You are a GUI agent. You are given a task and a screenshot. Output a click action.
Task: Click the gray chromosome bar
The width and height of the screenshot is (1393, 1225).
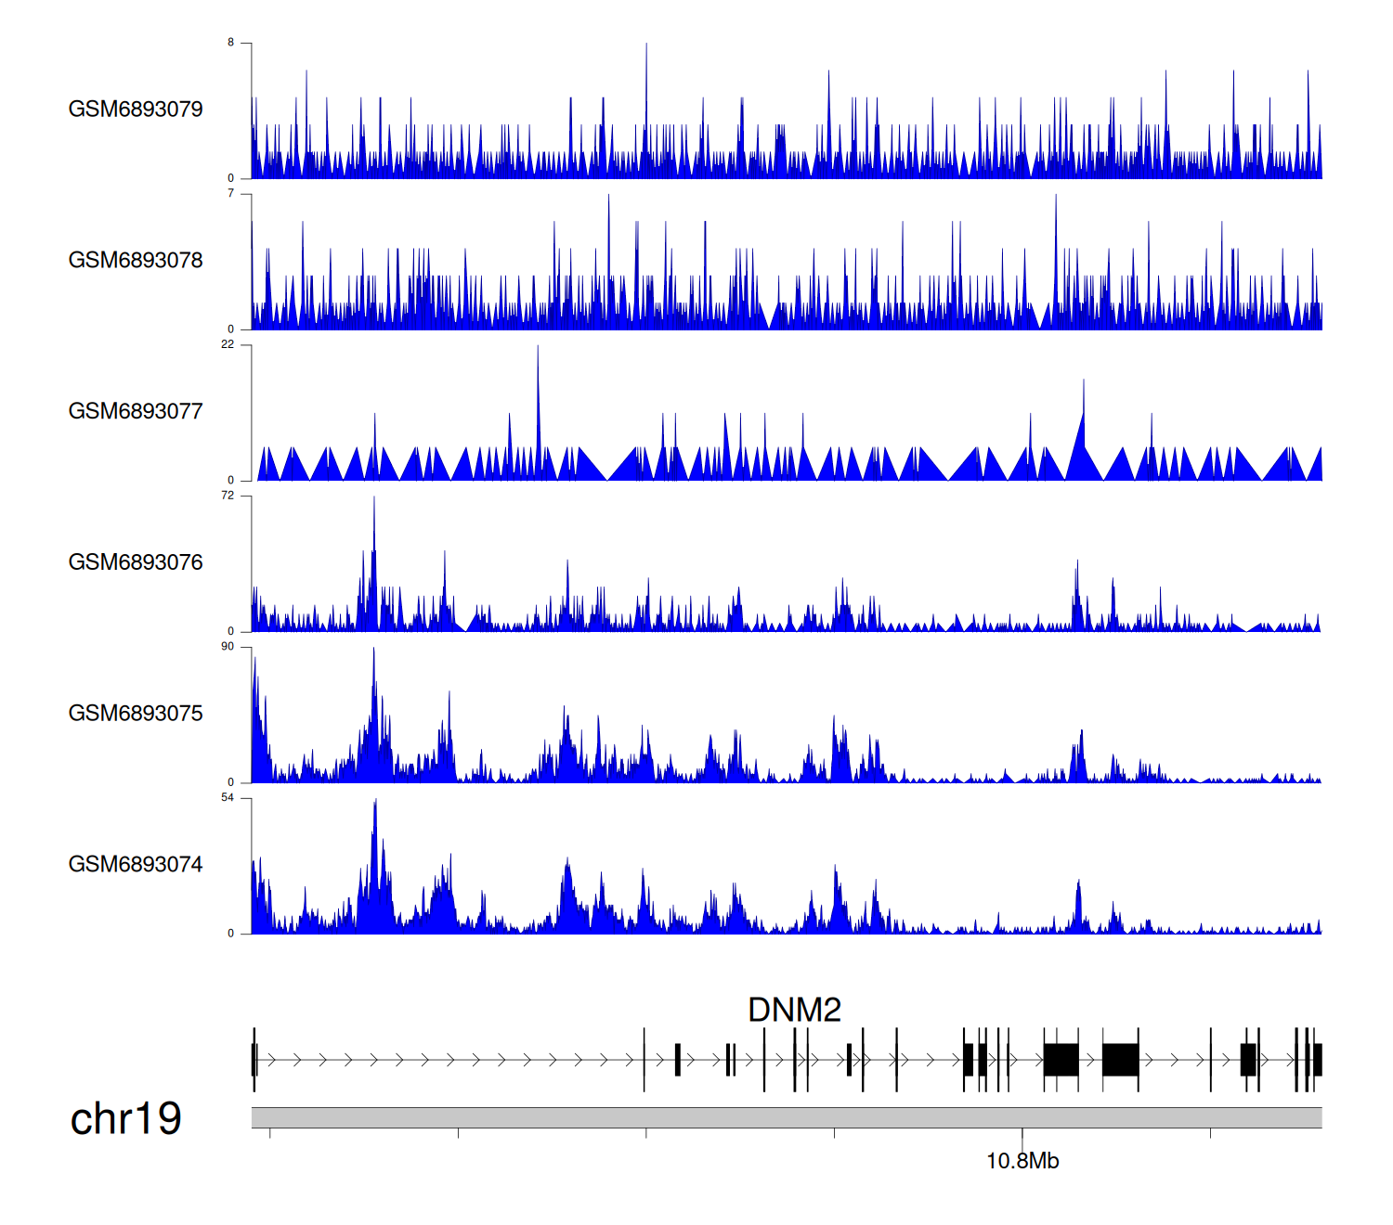(786, 1117)
